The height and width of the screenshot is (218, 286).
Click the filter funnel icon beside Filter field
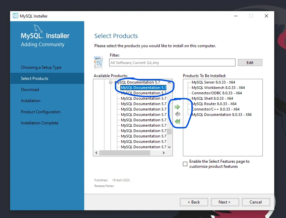99,62
